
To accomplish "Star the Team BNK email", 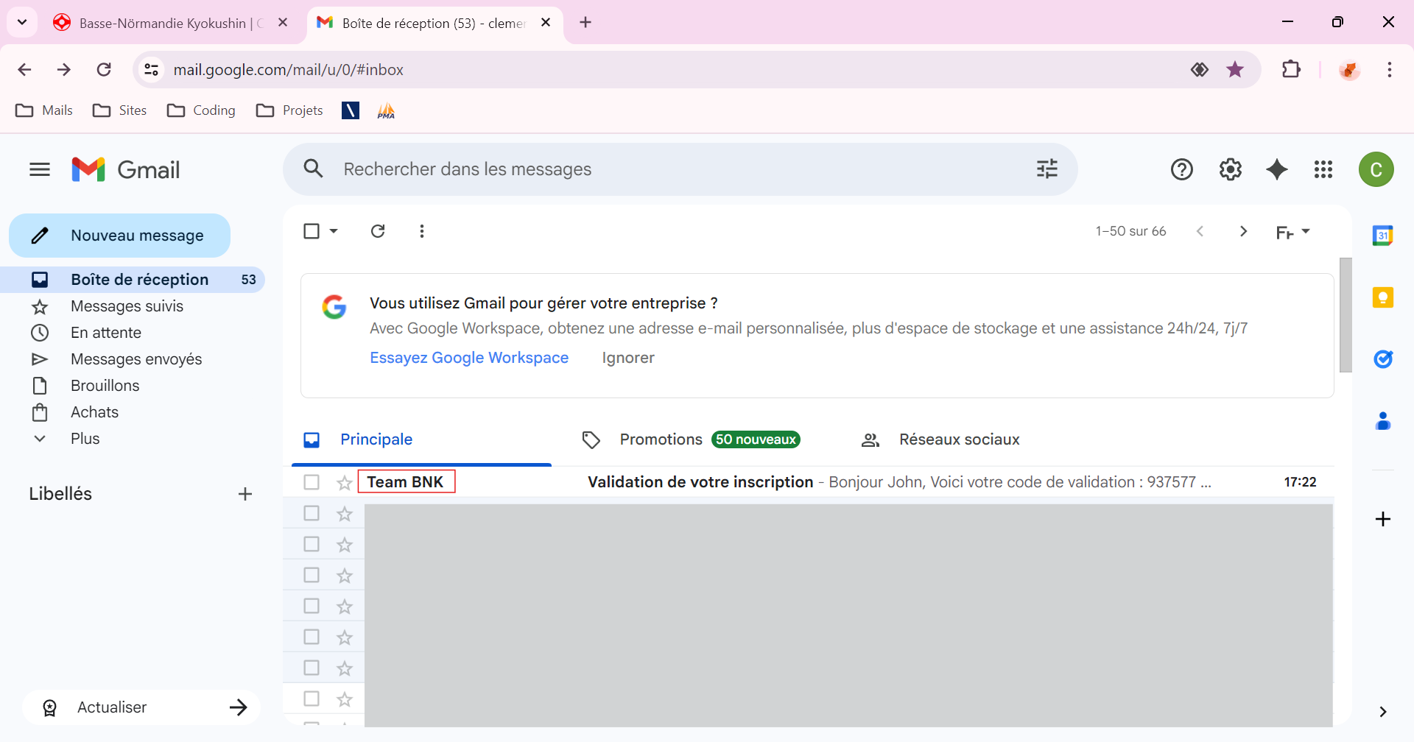I will pyautogui.click(x=344, y=483).
